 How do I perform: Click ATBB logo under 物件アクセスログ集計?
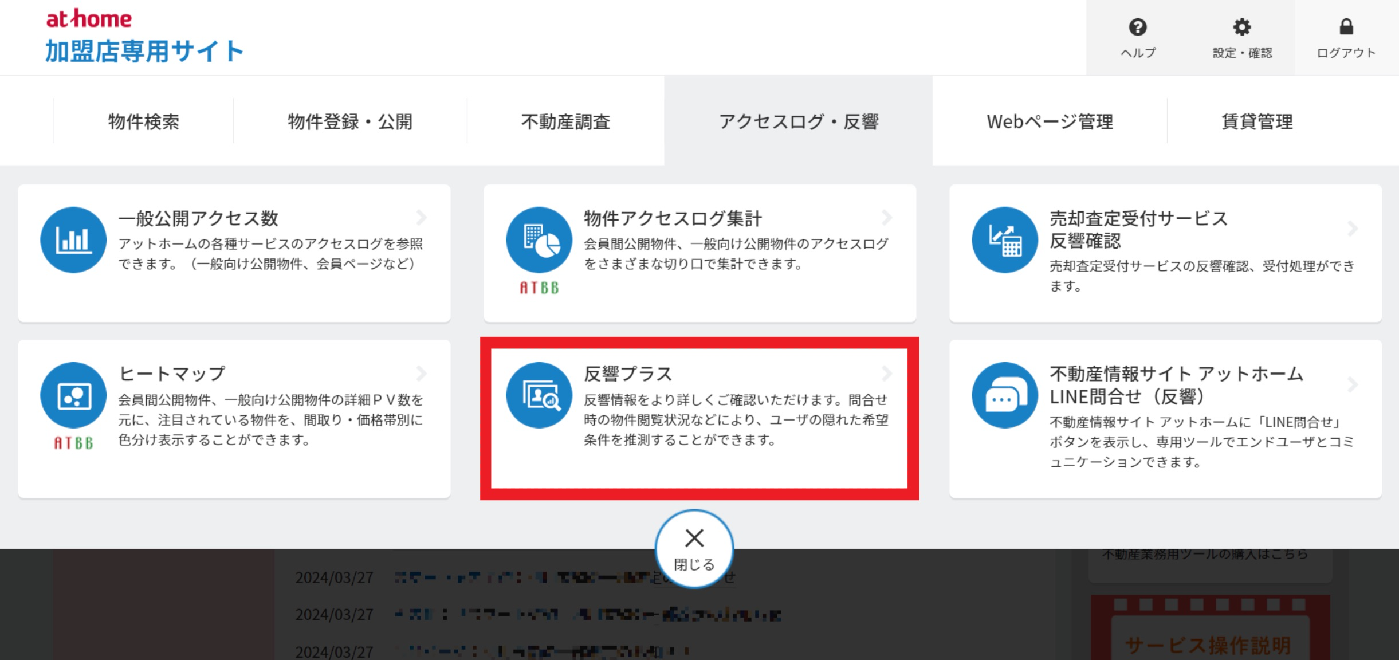[x=539, y=288]
